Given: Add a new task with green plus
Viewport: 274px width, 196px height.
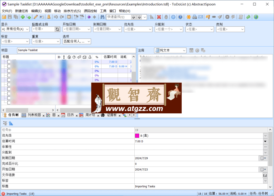Looking at the screenshot, I should point(22,17).
